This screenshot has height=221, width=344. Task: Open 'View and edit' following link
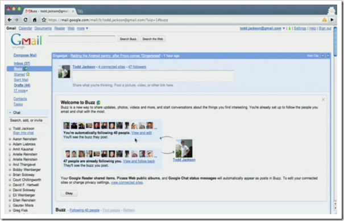142,133
